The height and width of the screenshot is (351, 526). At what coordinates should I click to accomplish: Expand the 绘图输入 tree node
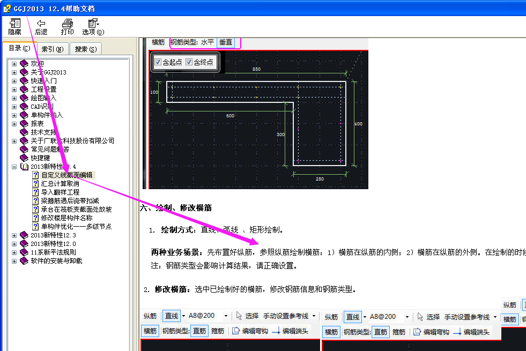tap(14, 98)
